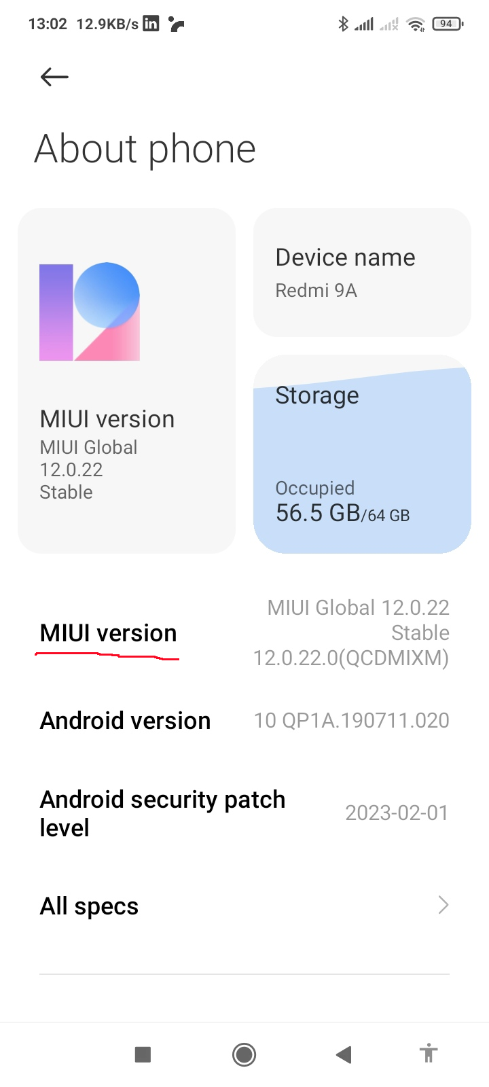
Task: Tap the Android version row
Action: point(244,721)
